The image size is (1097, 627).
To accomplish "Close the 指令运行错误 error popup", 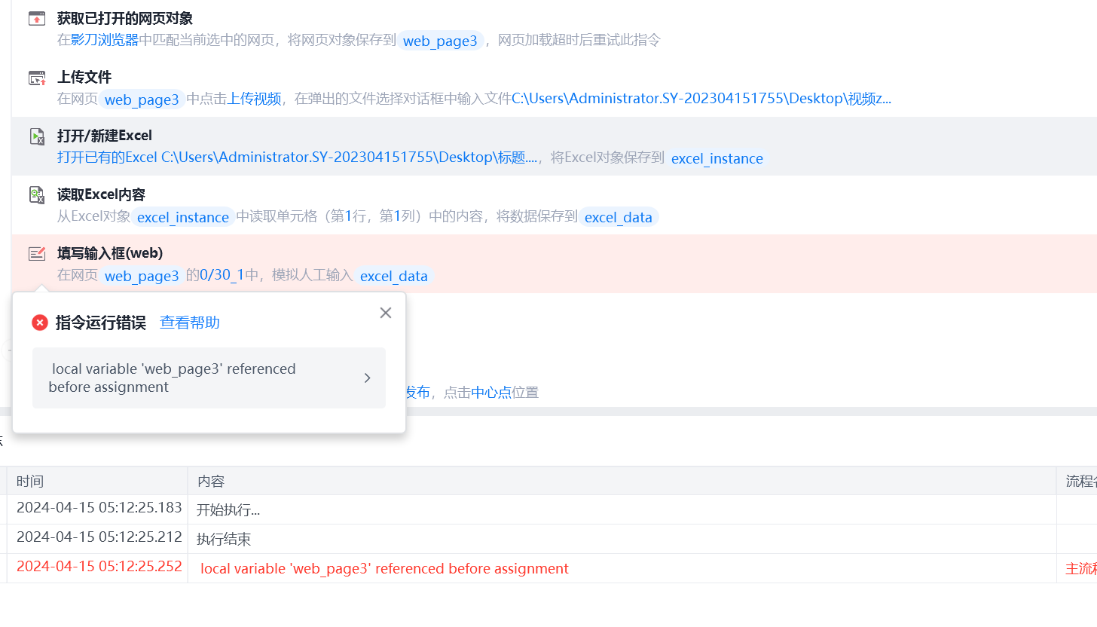I will coord(386,313).
